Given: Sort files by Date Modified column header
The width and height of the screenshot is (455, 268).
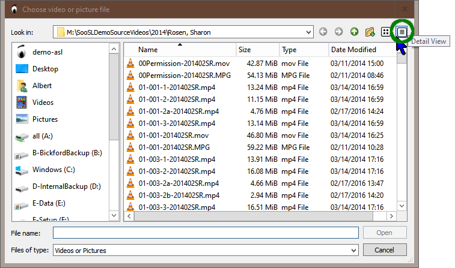Looking at the screenshot, I should click(x=362, y=50).
